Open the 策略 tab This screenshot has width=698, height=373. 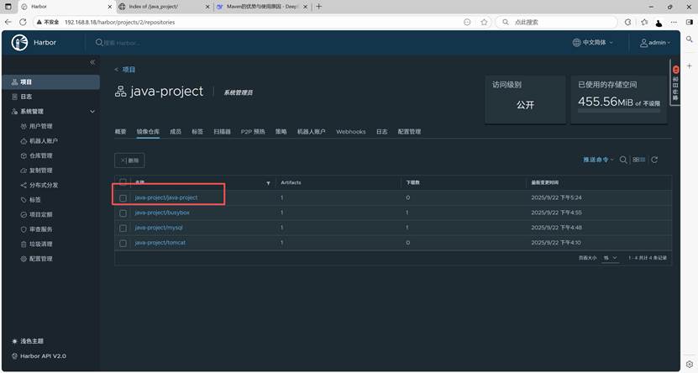pos(281,132)
